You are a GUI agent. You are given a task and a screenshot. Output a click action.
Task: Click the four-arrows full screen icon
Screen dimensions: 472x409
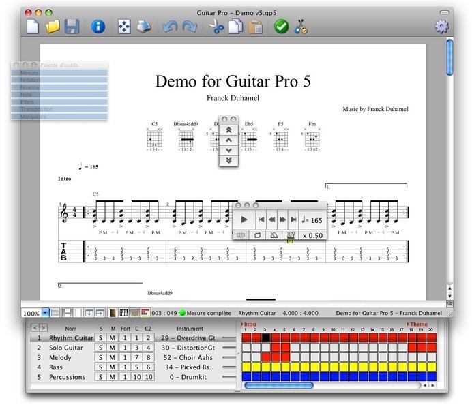124,27
